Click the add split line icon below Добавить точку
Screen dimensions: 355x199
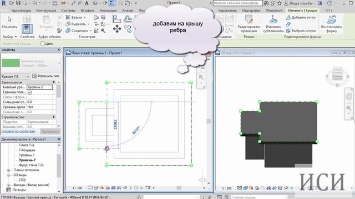(x=288, y=24)
